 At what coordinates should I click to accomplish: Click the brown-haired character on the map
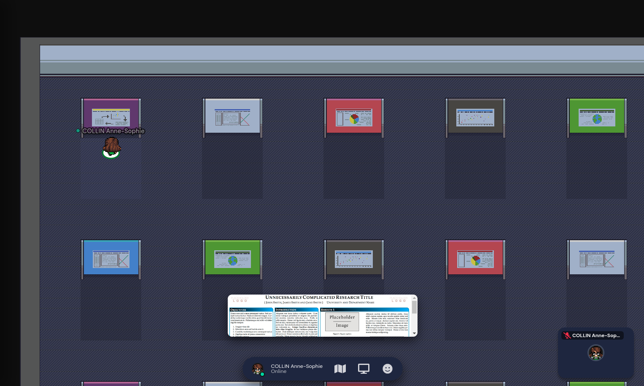(x=111, y=147)
